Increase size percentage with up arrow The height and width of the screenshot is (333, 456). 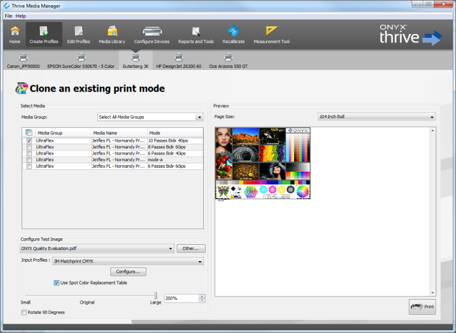click(202, 296)
